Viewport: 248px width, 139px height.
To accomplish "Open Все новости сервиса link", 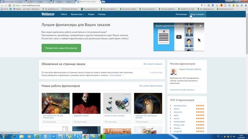I will tap(153, 64).
